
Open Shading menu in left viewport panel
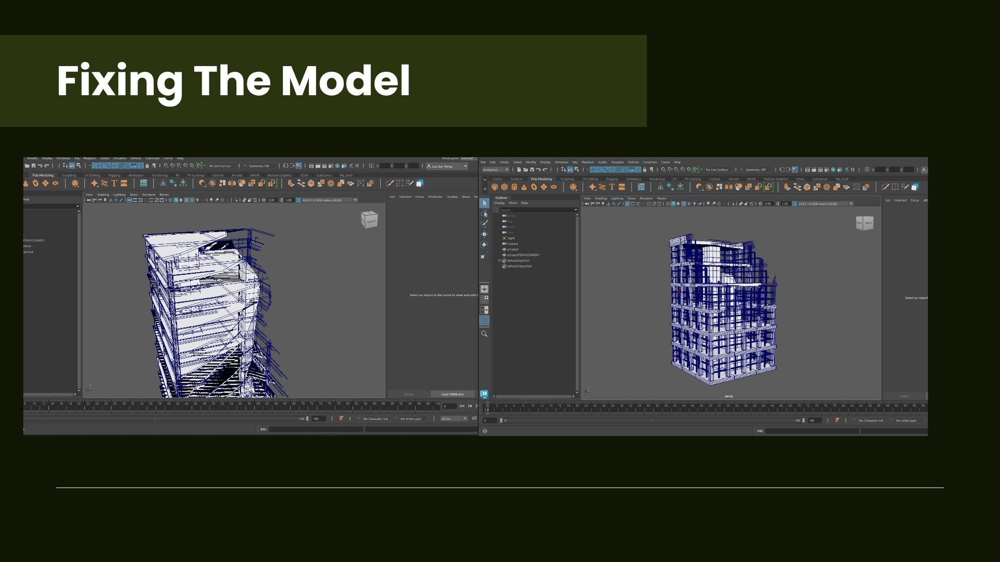[103, 195]
